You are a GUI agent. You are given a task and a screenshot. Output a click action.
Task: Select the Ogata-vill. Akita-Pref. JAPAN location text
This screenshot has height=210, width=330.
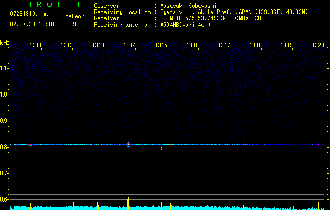tap(234, 12)
